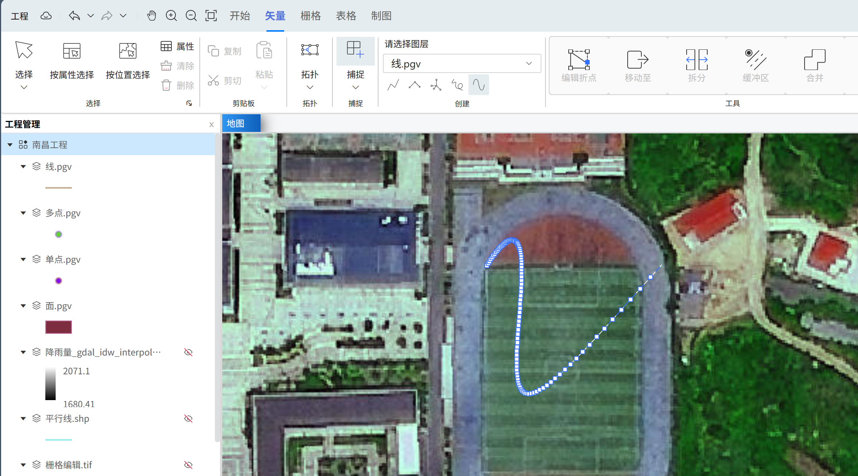This screenshot has height=476, width=858.
Task: Switch to the Raster (栅格) tab
Action: pos(310,16)
